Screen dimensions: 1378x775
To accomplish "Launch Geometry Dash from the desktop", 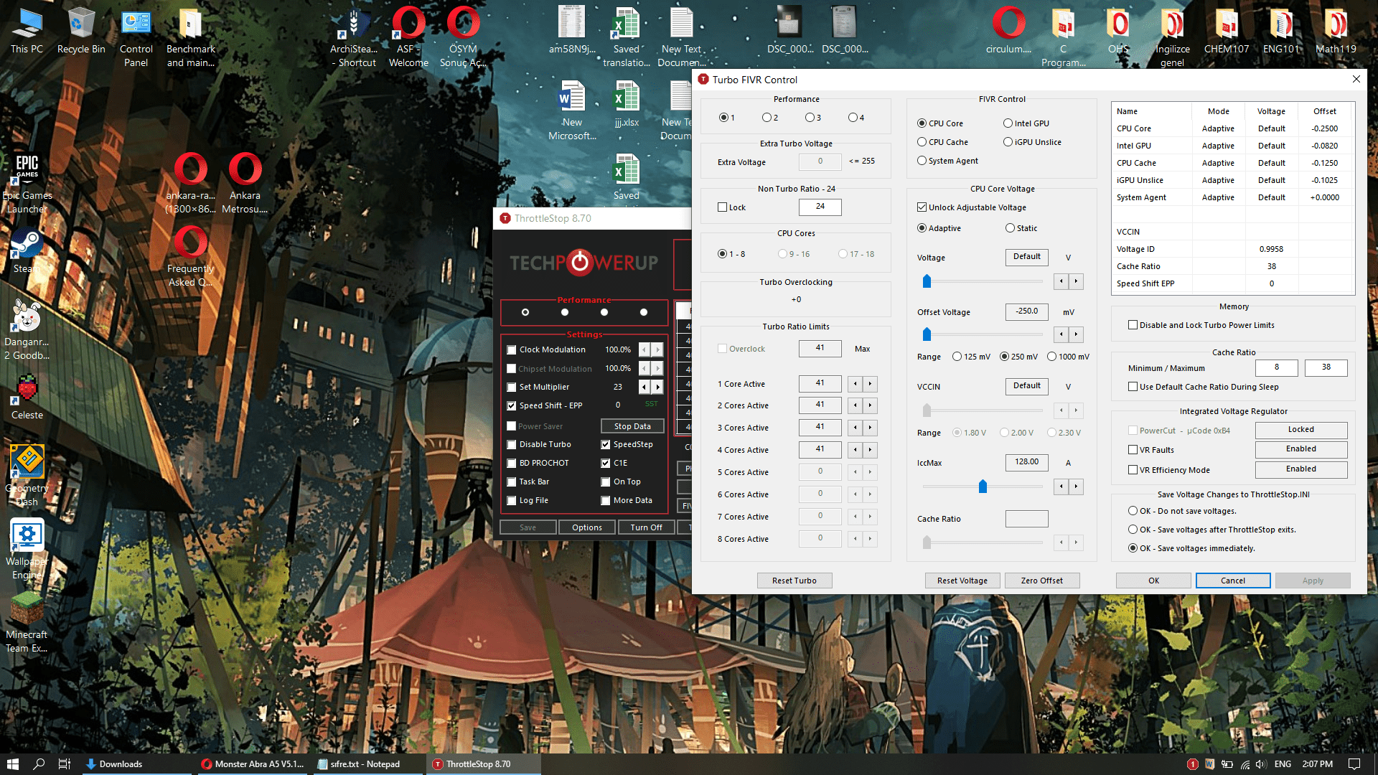I will 27,463.
